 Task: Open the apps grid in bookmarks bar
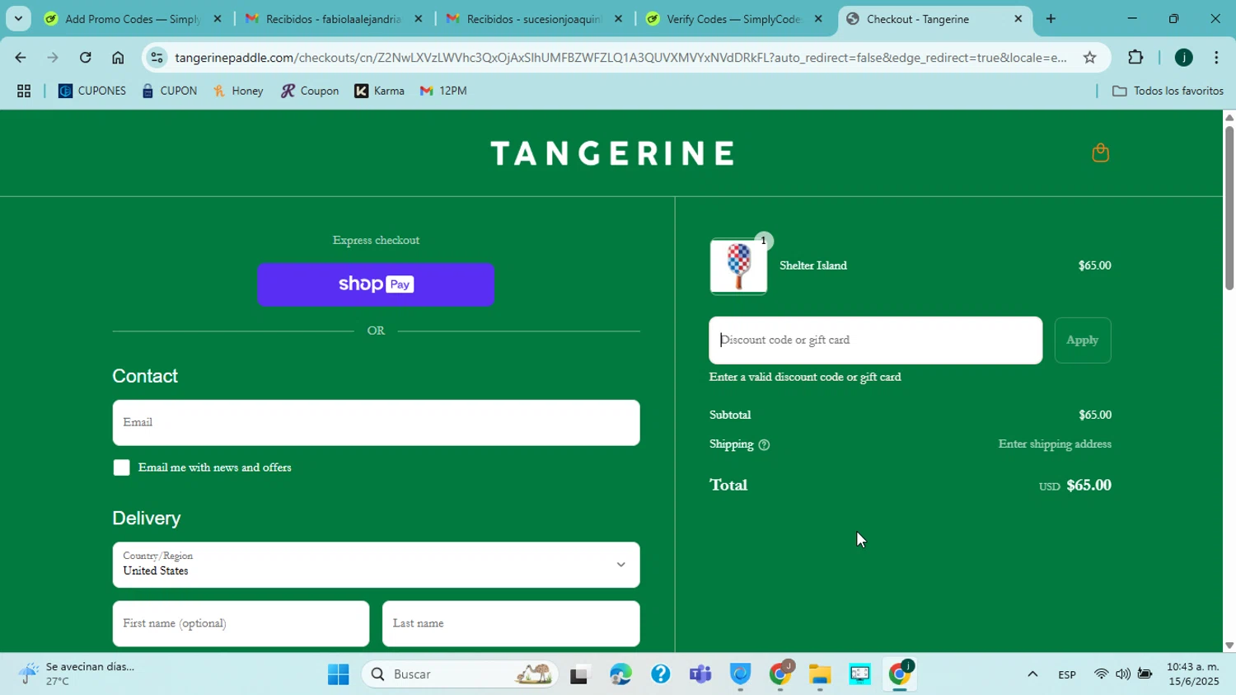(x=24, y=92)
